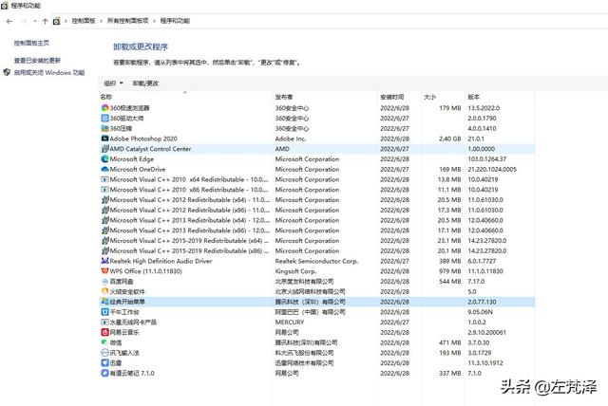Viewport: 608px width, 406px height.
Task: Open 启用或关闭 Windows 功能 link
Action: 49,72
